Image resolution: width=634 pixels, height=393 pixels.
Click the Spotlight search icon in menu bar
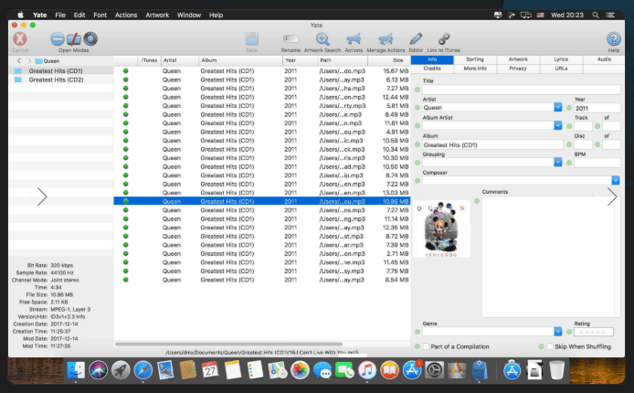point(596,15)
